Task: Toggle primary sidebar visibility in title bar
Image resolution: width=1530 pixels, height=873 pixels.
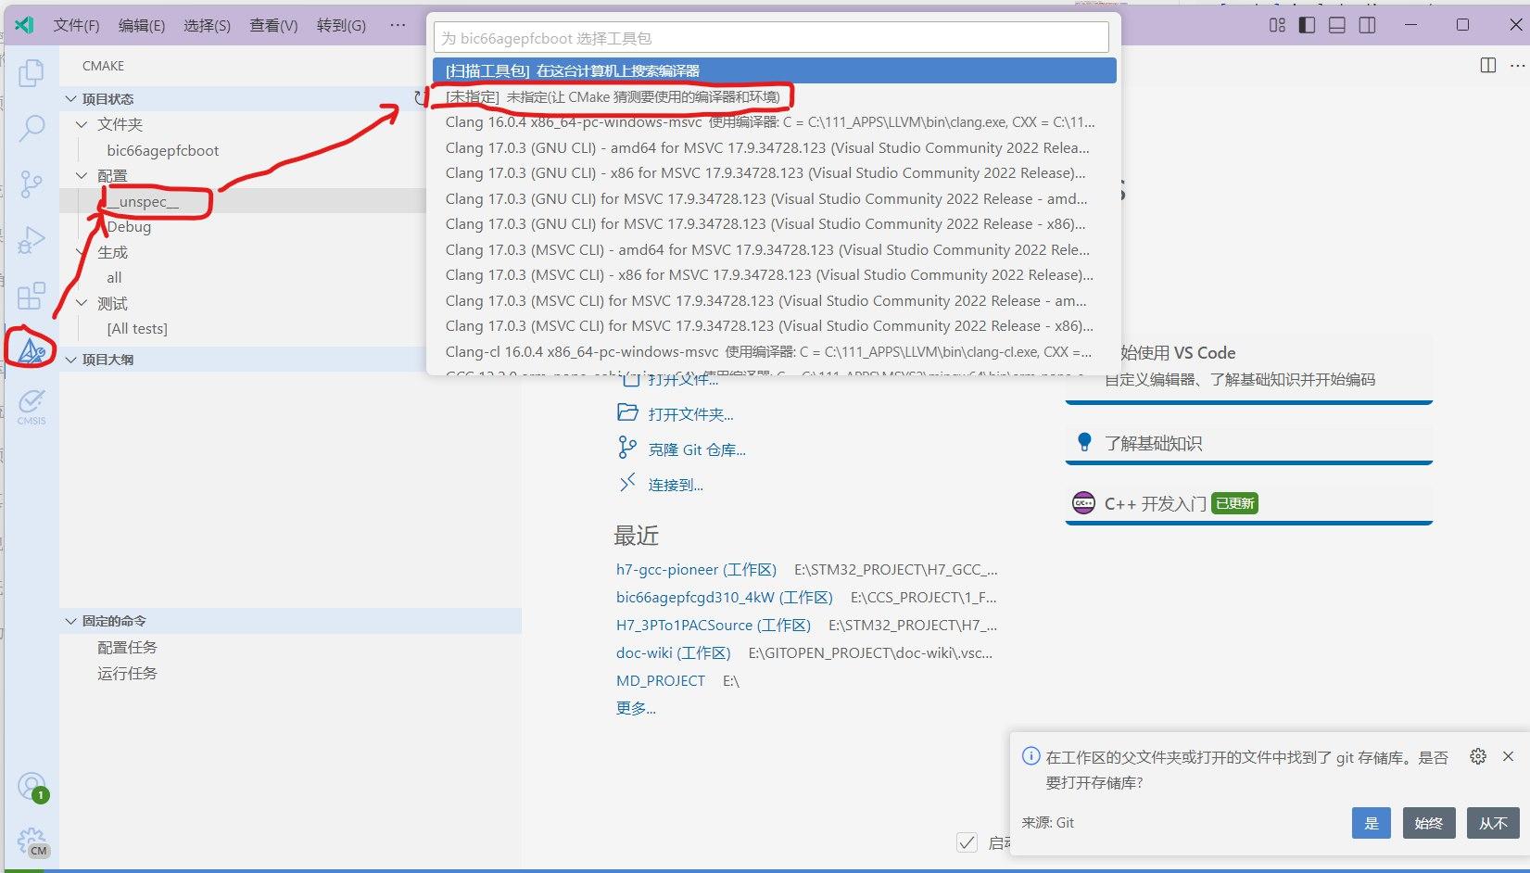Action: click(1307, 25)
